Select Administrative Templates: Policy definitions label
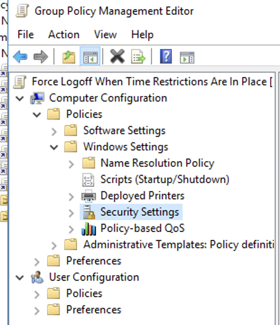 [x=179, y=244]
